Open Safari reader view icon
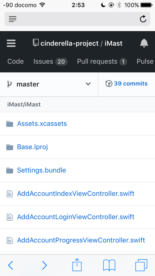This screenshot has height=276, width=155. click(12, 19)
